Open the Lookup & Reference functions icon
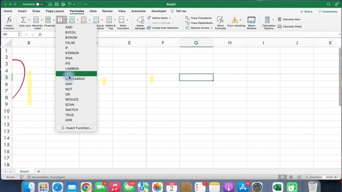The image size is (342, 192). 96,20
